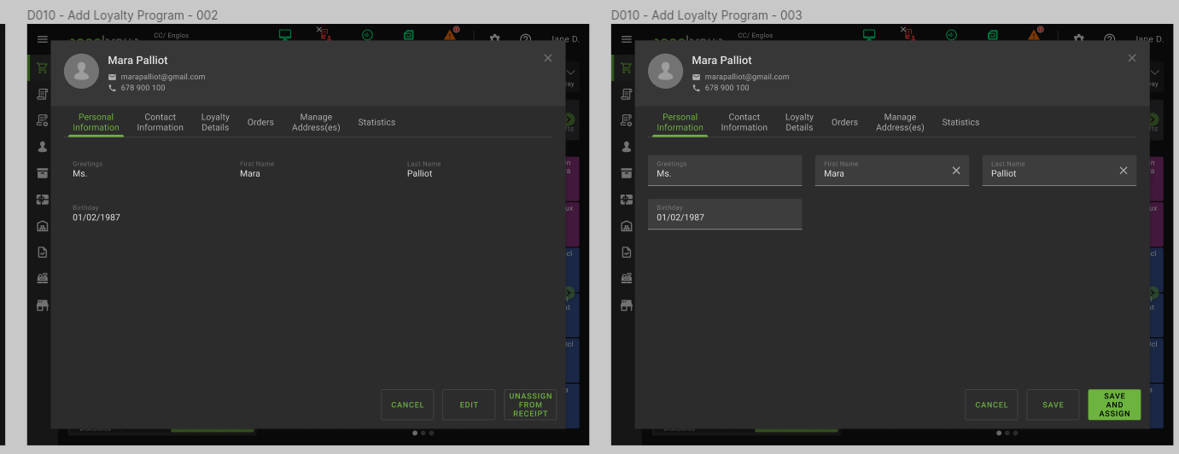This screenshot has height=454, width=1179.
Task: Open Orders tab in frame 002
Action: coord(260,122)
